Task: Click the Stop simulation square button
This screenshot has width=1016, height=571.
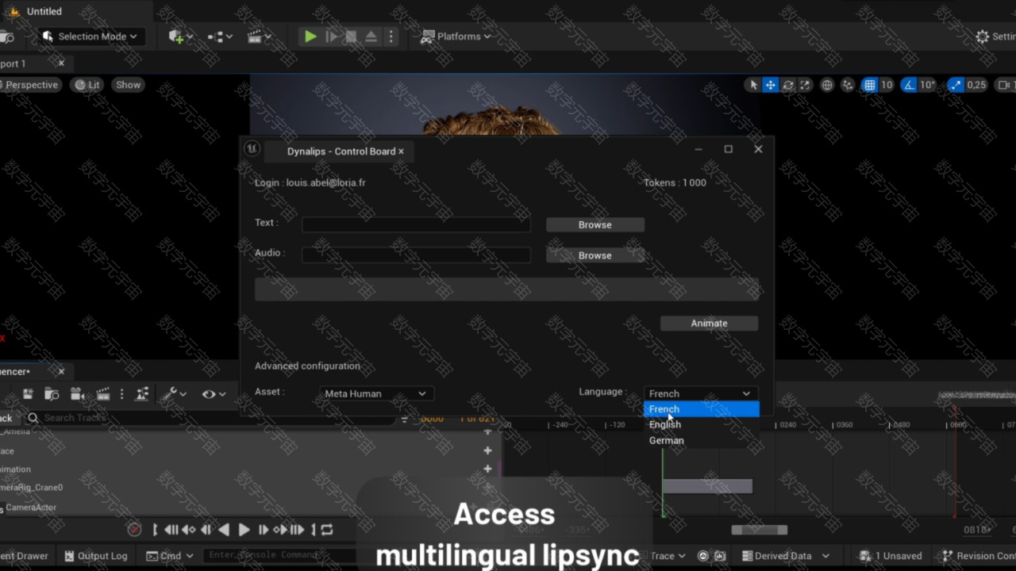Action: 351,36
